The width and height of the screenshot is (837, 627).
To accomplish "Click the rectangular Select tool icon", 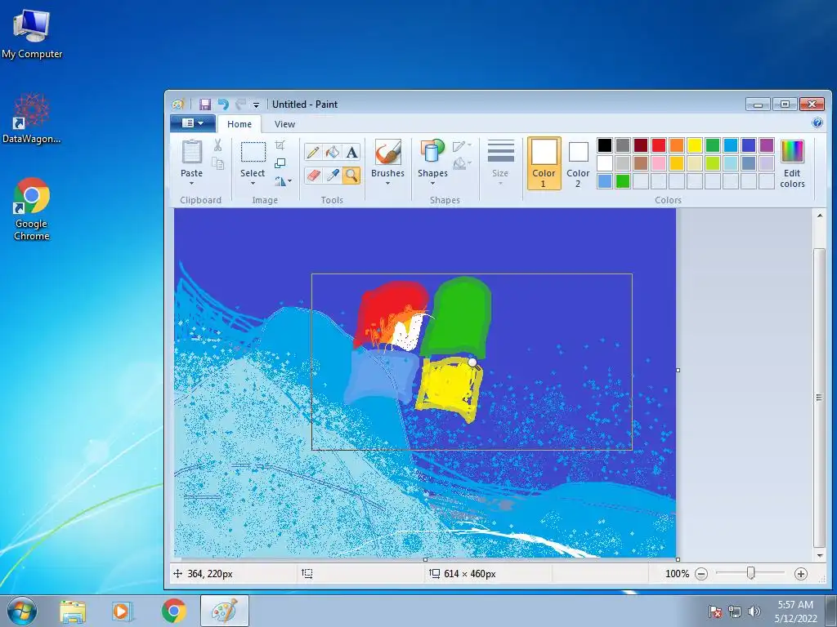I will point(253,153).
